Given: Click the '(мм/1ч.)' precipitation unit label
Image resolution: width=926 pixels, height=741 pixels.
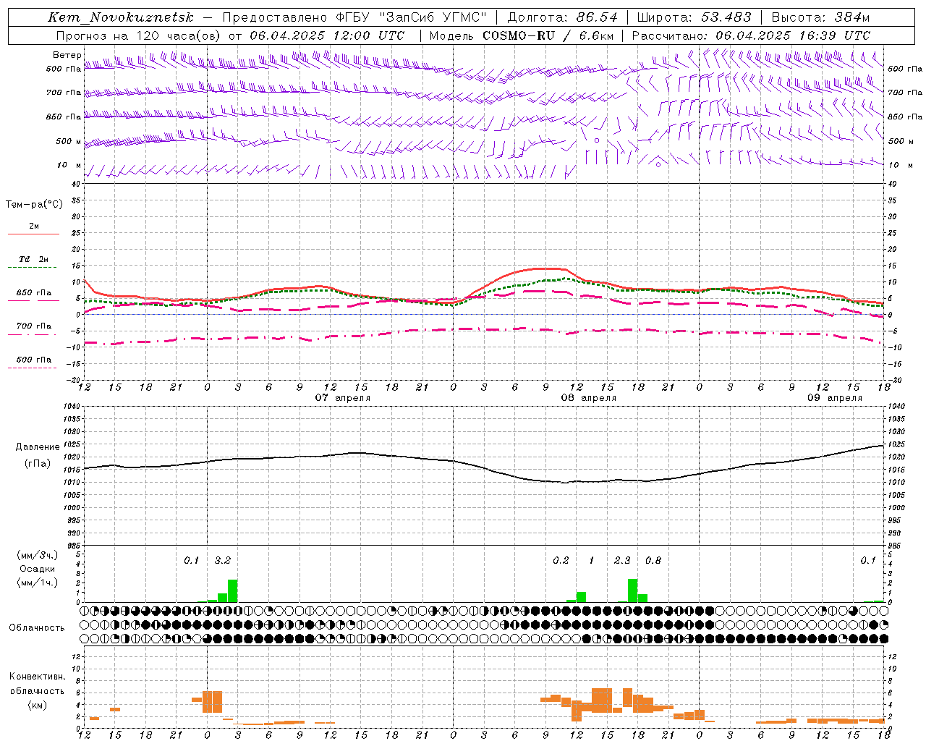Looking at the screenshot, I should pos(38,583).
